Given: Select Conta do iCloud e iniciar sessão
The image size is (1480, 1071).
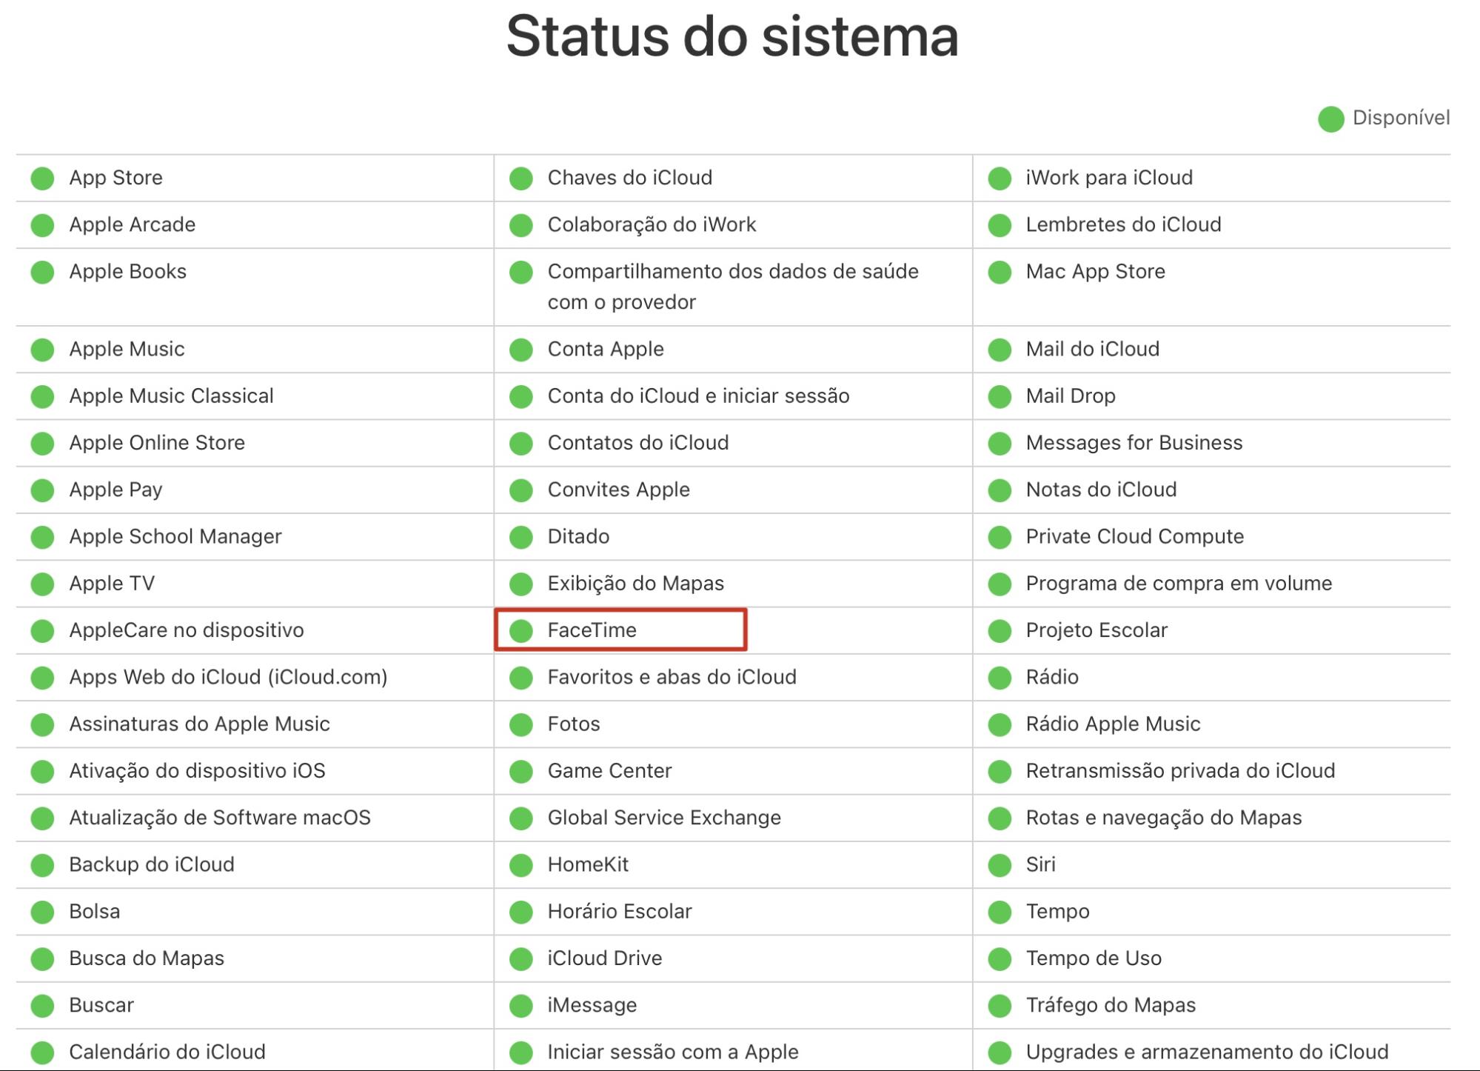Looking at the screenshot, I should coord(698,396).
